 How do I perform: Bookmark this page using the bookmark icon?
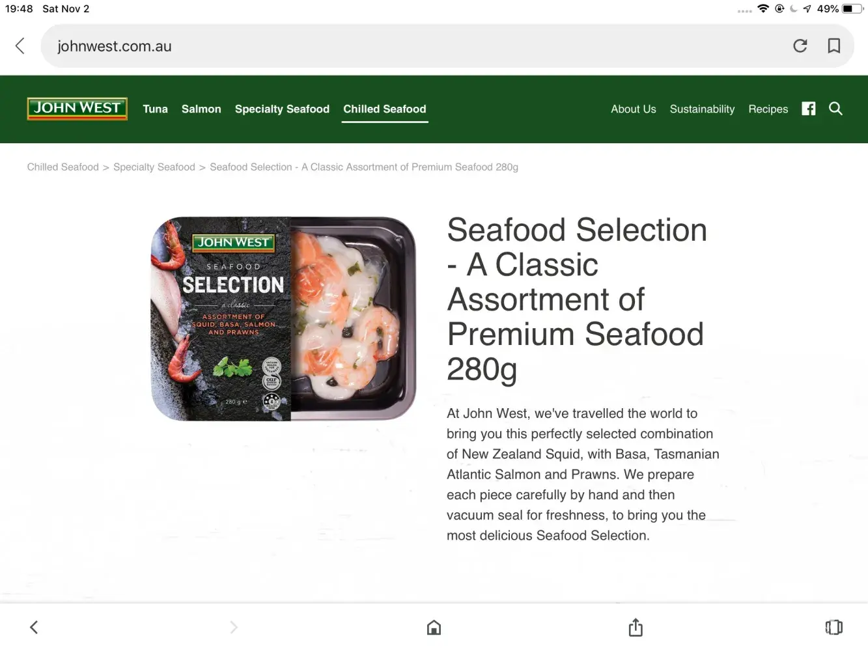(x=833, y=46)
